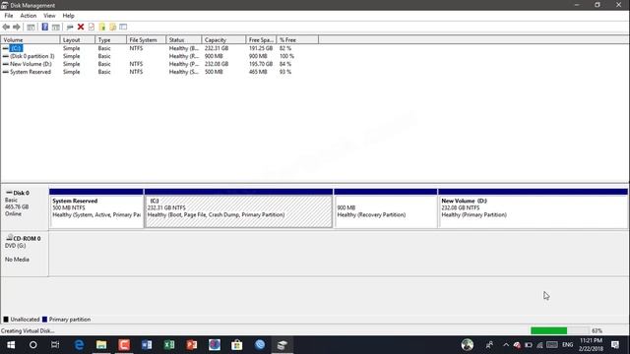Sort by the Status column header
This screenshot has height=354, width=630.
(184, 39)
